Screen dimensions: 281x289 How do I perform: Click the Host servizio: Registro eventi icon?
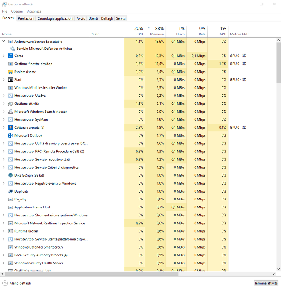click(x=10, y=184)
